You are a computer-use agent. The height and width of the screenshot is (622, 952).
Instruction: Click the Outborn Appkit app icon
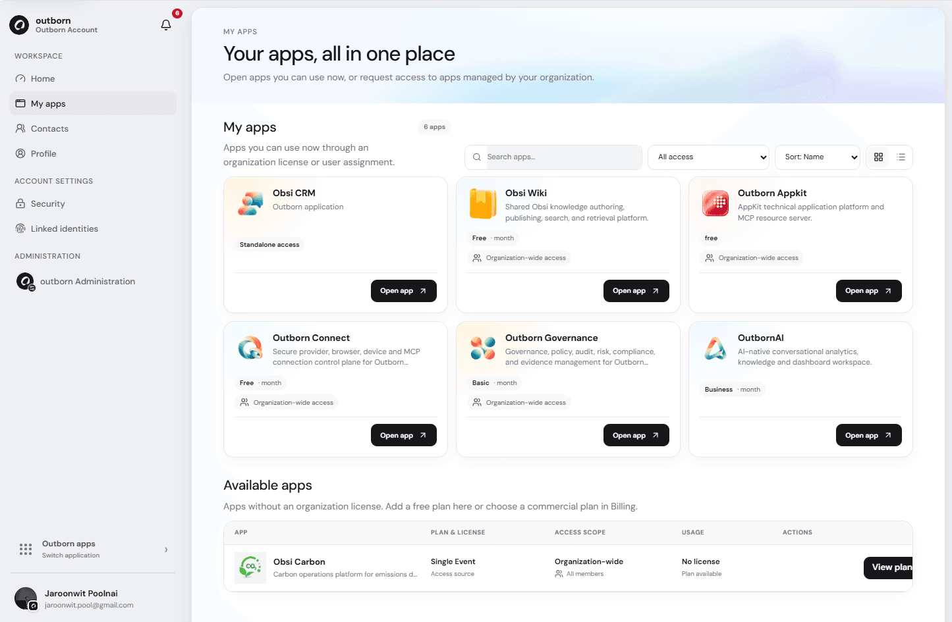click(x=715, y=203)
